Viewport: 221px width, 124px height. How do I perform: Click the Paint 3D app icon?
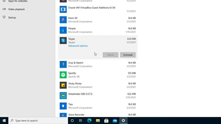click(63, 20)
